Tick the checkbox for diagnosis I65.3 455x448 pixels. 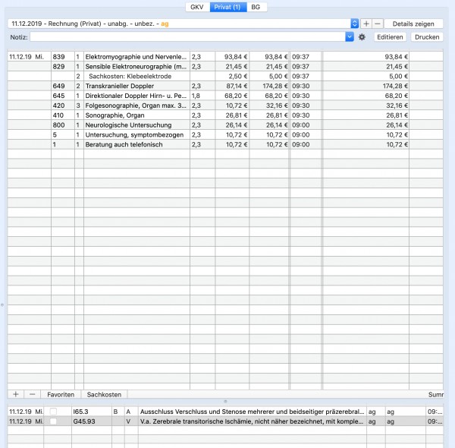coord(53,412)
